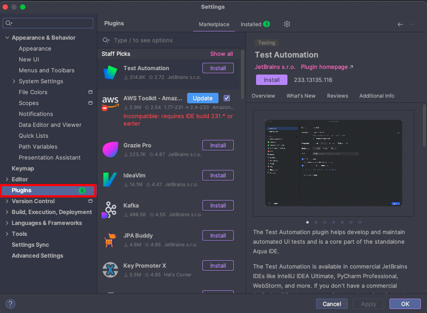The height and width of the screenshot is (313, 427).
Task: Install the Grazie Pro plugin
Action: pyautogui.click(x=218, y=145)
